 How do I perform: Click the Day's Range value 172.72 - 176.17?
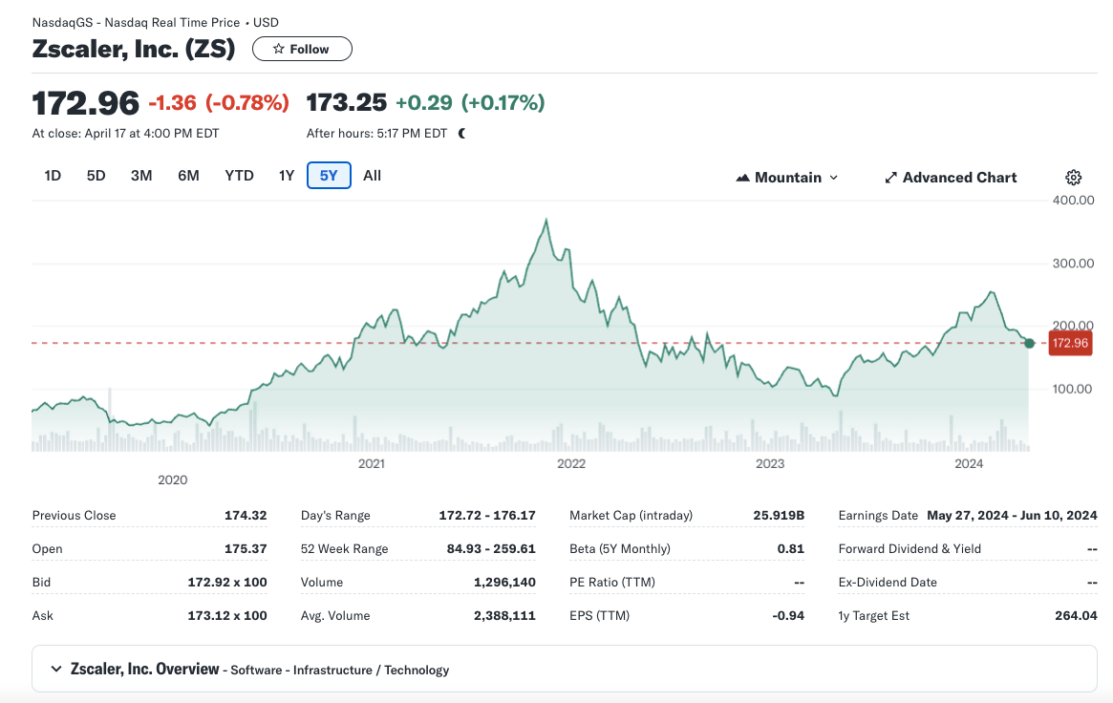[x=487, y=515]
